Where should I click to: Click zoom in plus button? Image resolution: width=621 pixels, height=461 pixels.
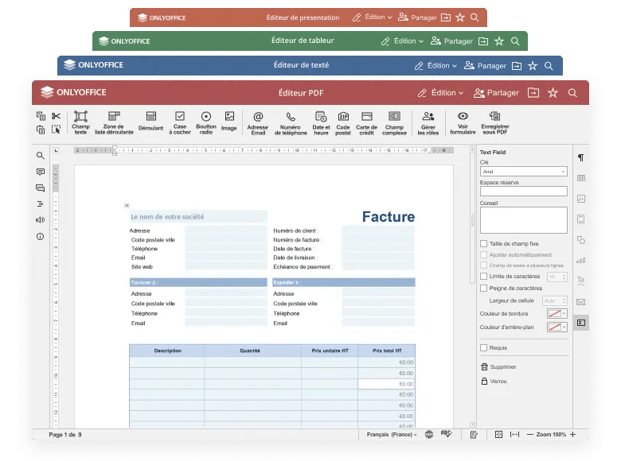click(x=572, y=435)
